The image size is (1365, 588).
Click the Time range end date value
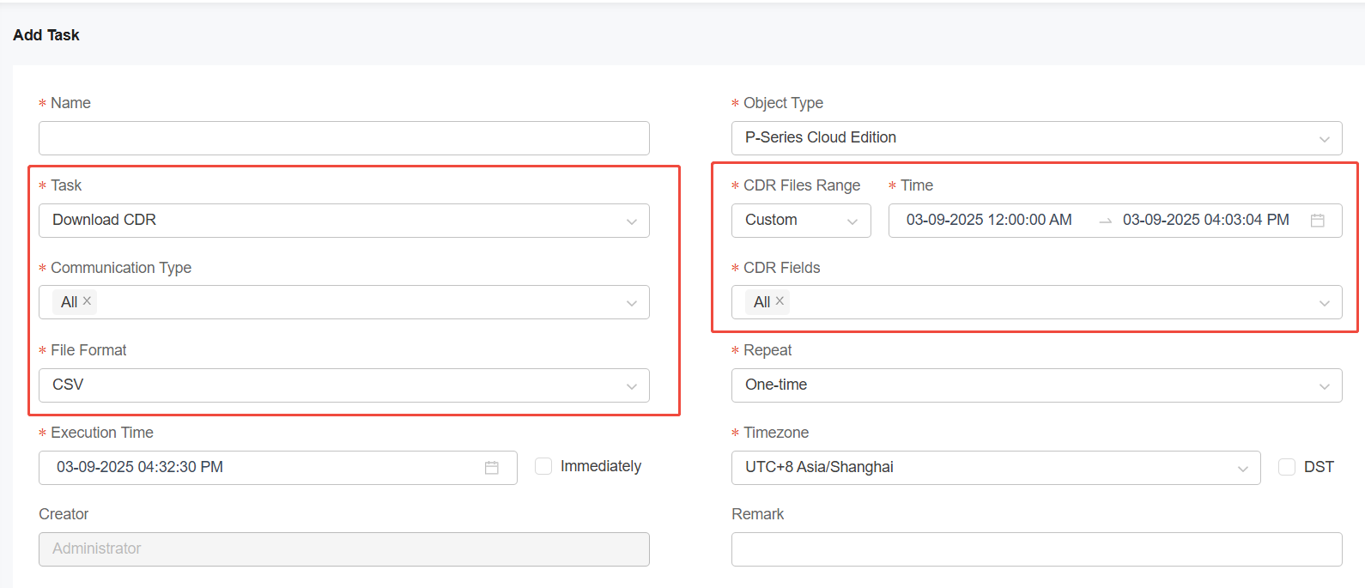(x=1205, y=221)
